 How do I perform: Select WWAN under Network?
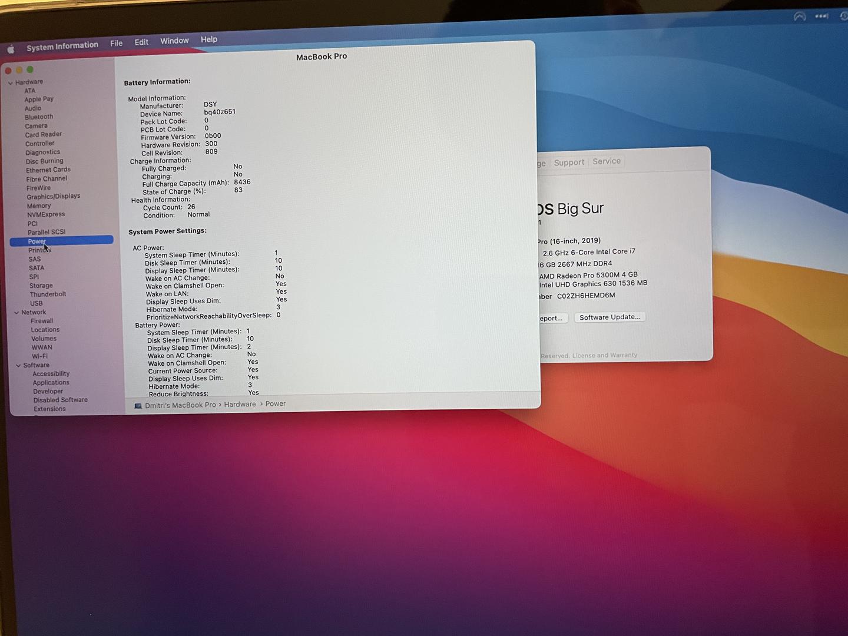42,347
